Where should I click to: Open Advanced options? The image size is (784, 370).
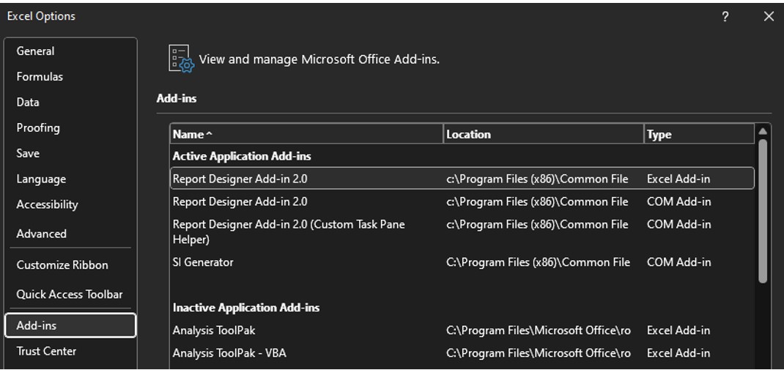coord(70,234)
